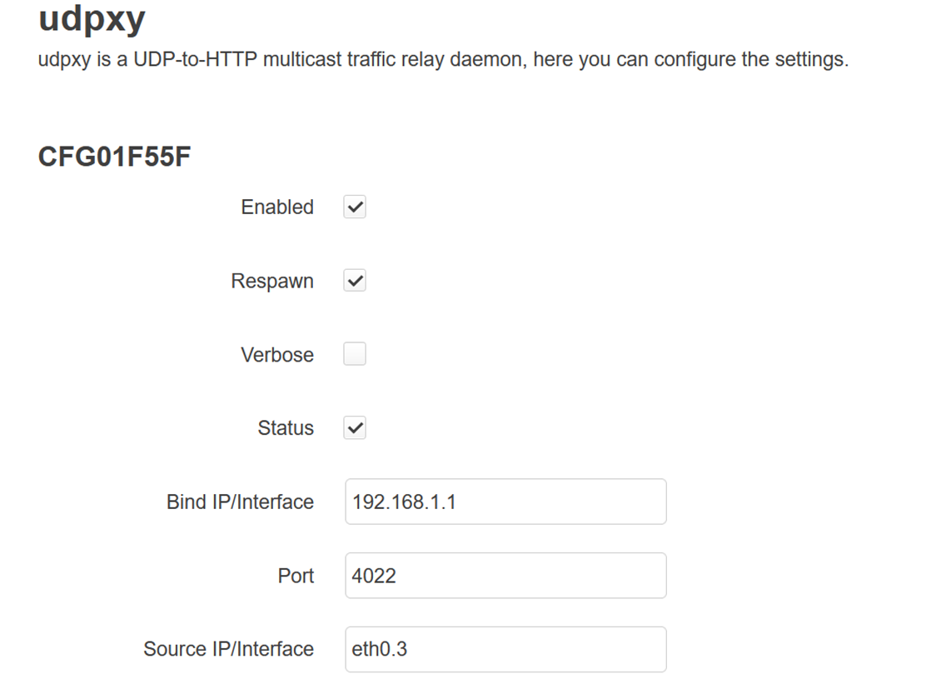Click the "Port" label text

pos(296,576)
